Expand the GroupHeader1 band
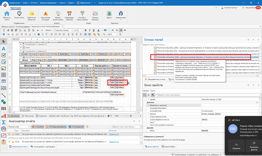The height and width of the screenshot is (156, 262). pos(21,44)
